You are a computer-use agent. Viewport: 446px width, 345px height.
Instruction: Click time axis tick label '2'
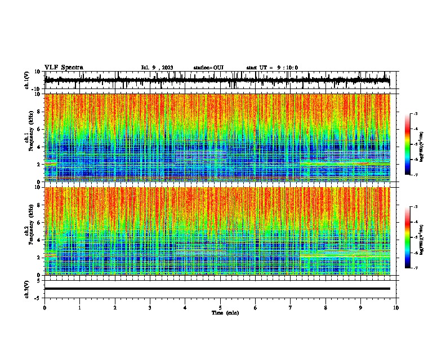click(115, 308)
